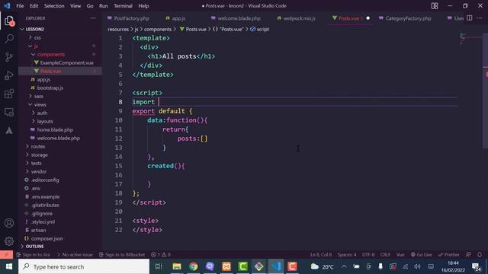This screenshot has height=274, width=488.
Task: Open XAMPP from the taskbar
Action: click(x=226, y=266)
